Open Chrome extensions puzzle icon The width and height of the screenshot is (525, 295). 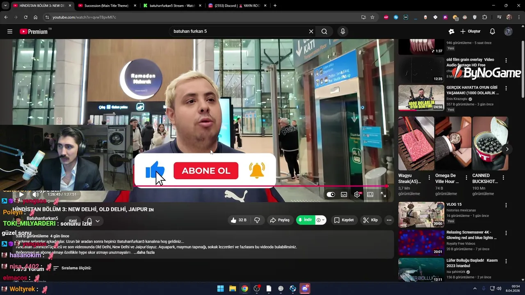point(485,17)
